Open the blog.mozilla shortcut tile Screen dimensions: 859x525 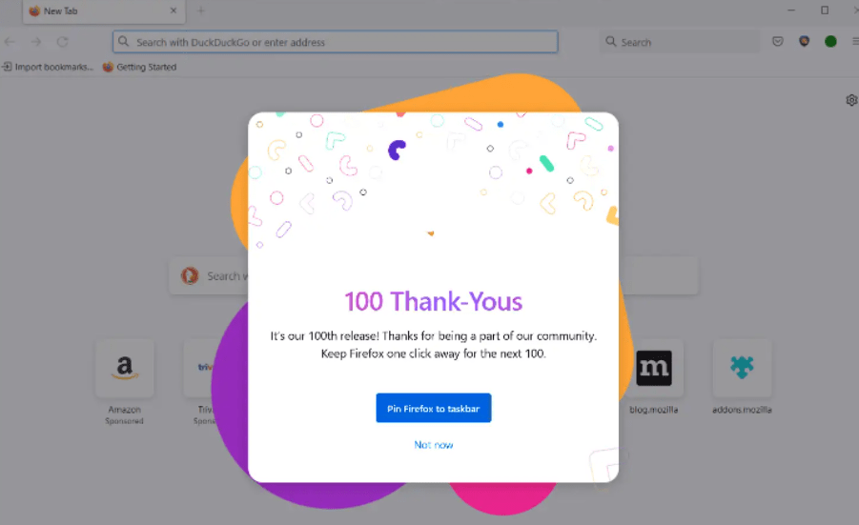click(653, 369)
